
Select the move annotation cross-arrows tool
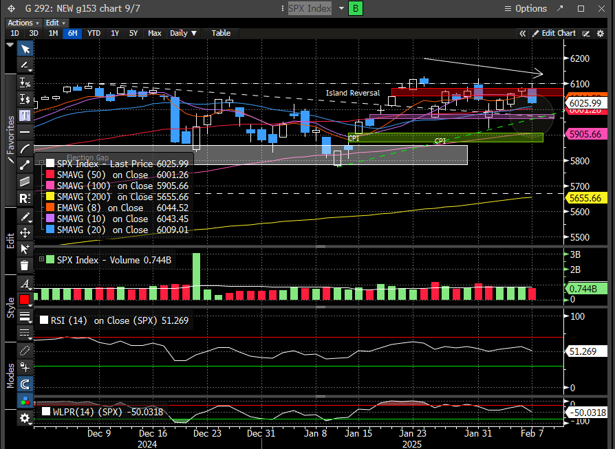point(25,233)
